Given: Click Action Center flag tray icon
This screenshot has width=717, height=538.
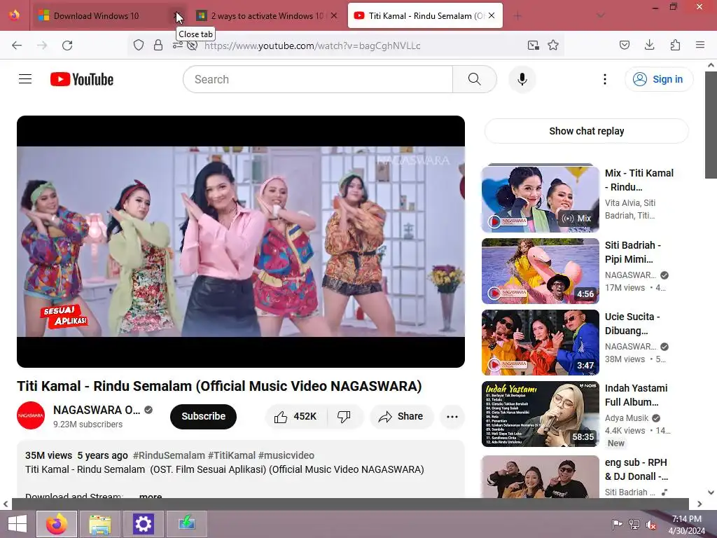Looking at the screenshot, I should (617, 525).
